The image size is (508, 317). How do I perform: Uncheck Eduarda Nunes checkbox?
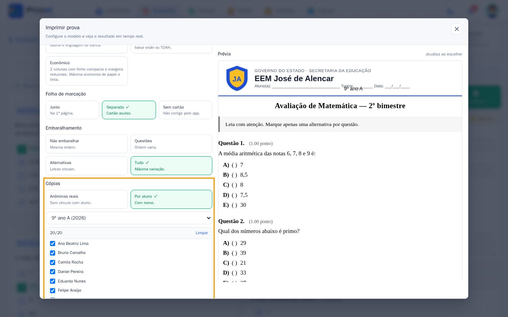[x=52, y=281]
